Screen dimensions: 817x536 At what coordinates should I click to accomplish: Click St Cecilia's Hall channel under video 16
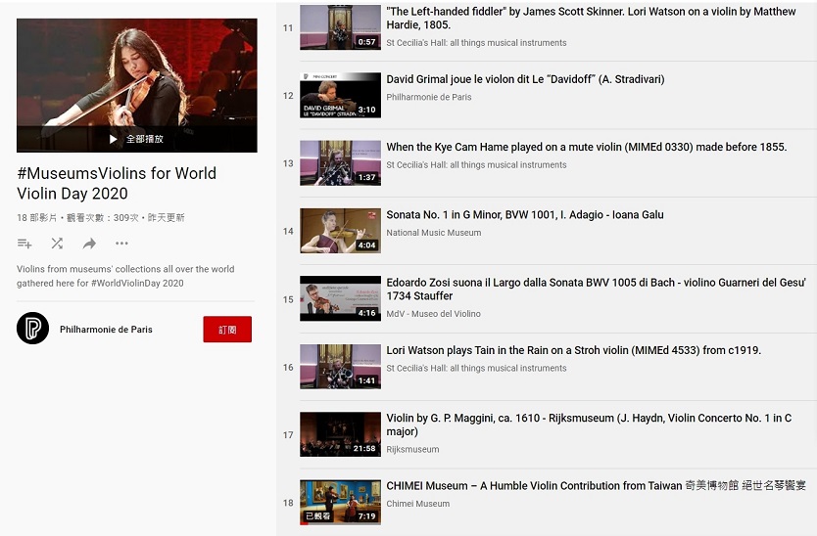coord(476,368)
